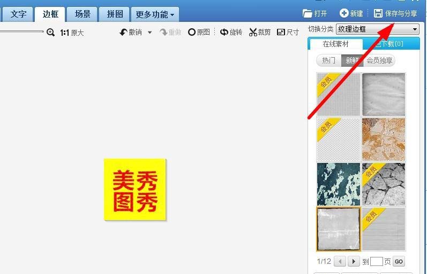Click the 美秀图秀 image on canvas
The height and width of the screenshot is (274, 427).
(x=135, y=190)
